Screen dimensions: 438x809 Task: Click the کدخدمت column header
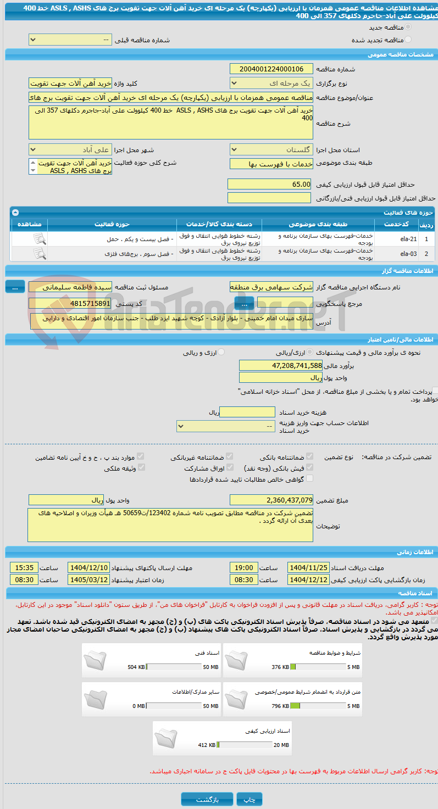coord(397,225)
